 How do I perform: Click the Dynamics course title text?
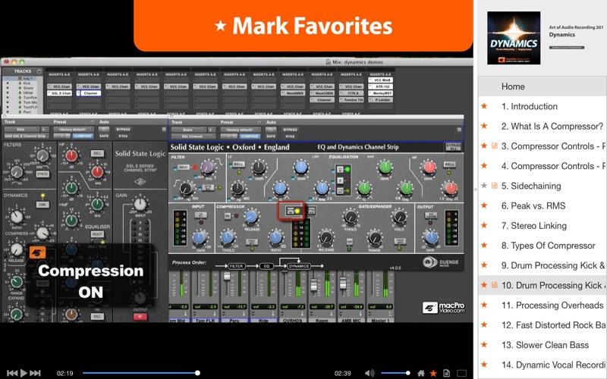pos(561,34)
